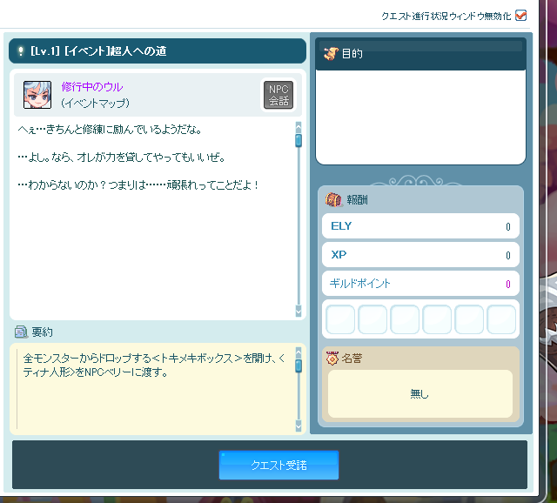557x503 pixels.
Task: Click dialogue line へぇ…きちんと修練に励んでいるようだな。
Action: click(x=110, y=130)
